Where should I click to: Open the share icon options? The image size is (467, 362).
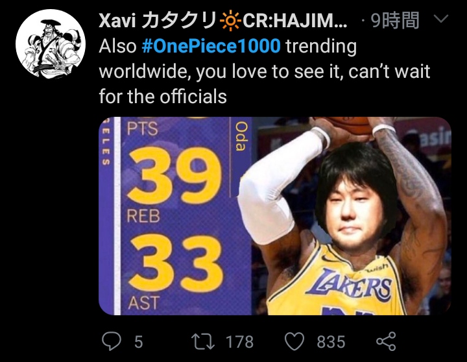[386, 341]
